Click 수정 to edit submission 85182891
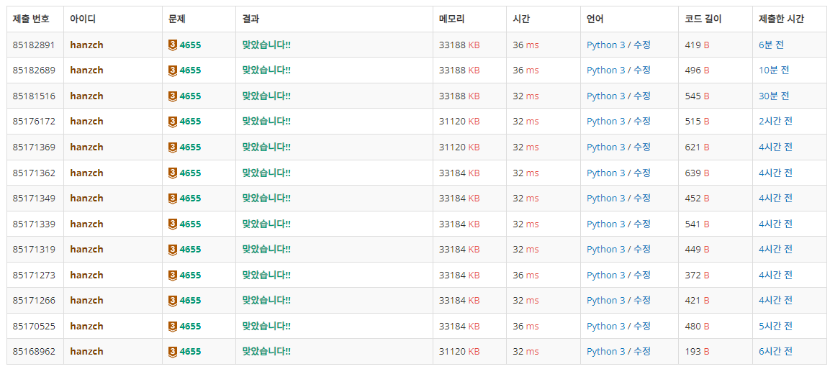This screenshot has height=369, width=830. [642, 45]
